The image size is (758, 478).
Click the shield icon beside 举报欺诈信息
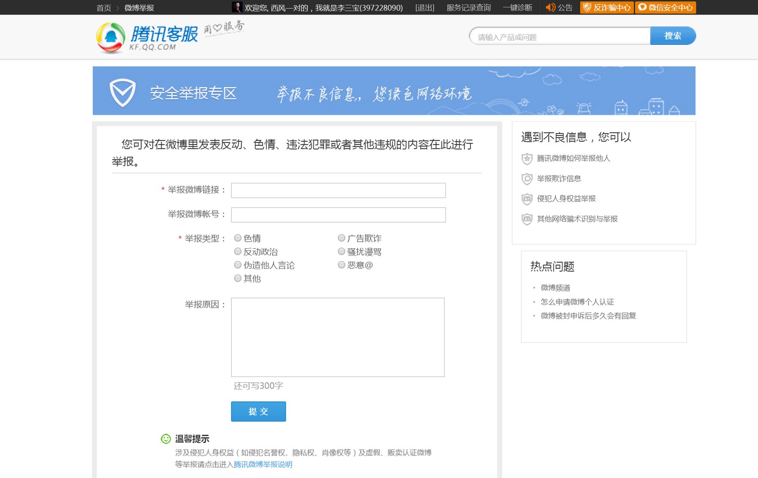click(x=527, y=179)
